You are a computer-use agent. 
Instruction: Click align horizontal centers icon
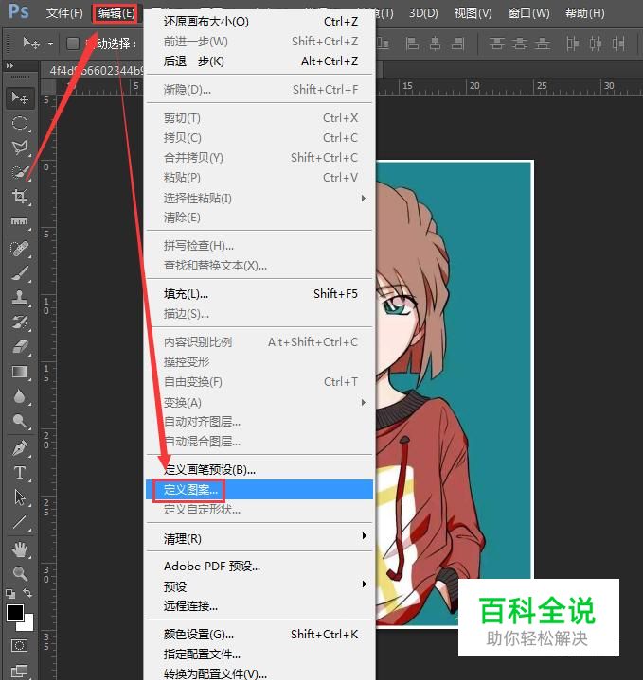coord(435,44)
